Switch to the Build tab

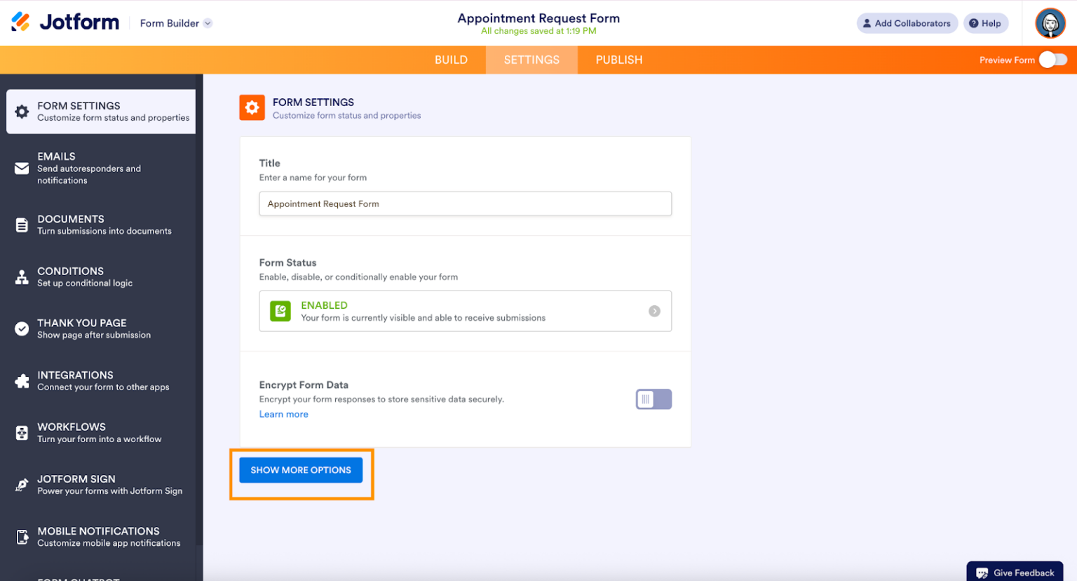click(x=451, y=60)
